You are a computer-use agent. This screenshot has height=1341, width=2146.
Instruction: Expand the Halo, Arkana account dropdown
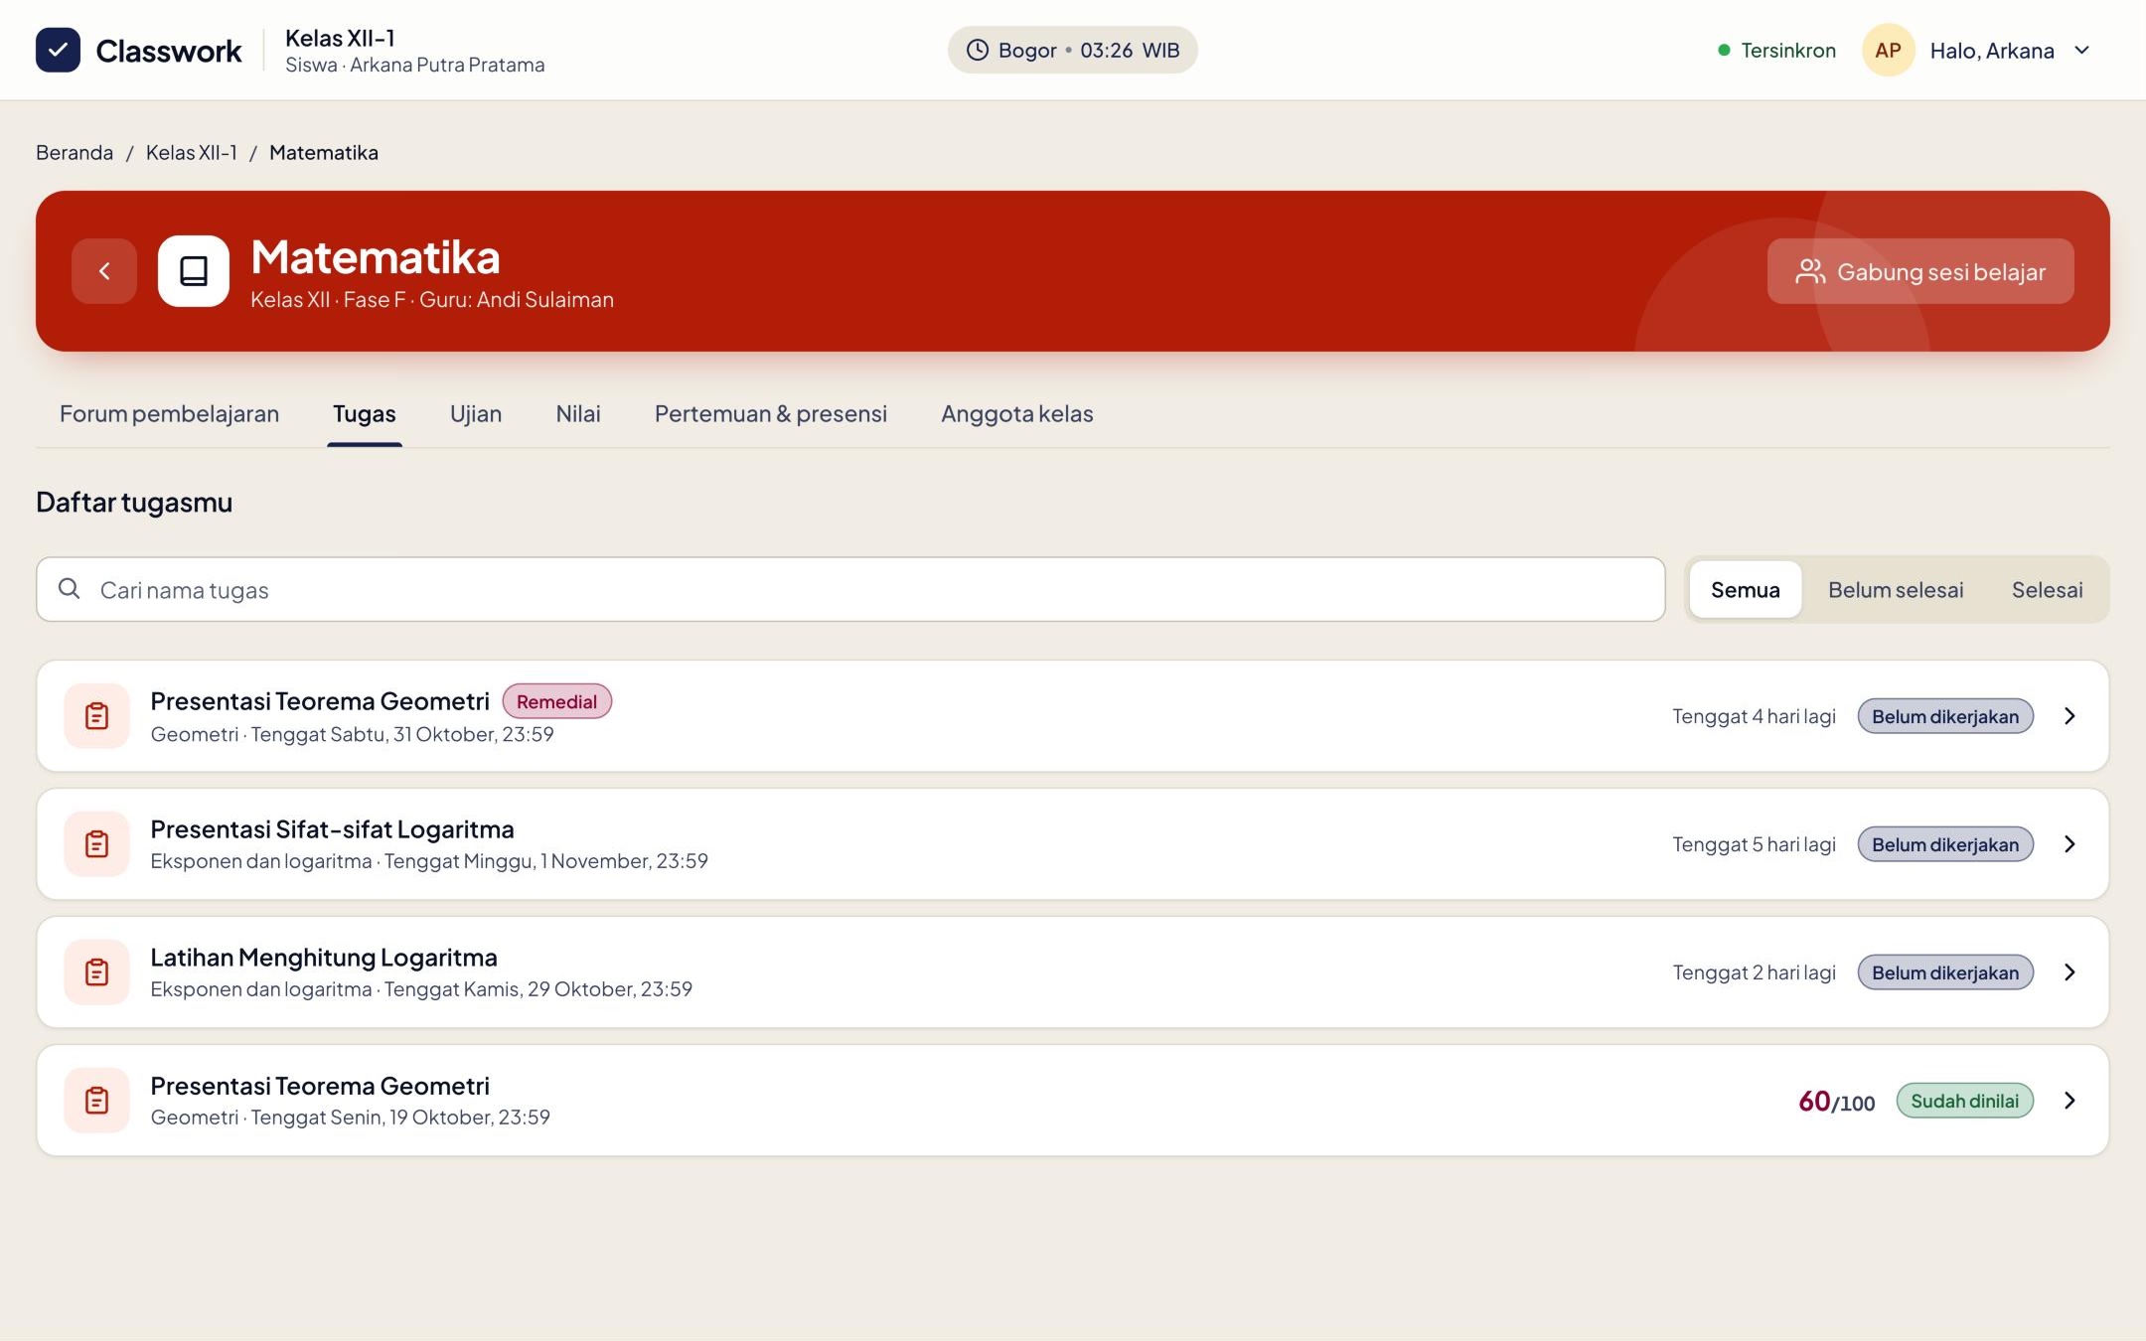(x=2082, y=50)
